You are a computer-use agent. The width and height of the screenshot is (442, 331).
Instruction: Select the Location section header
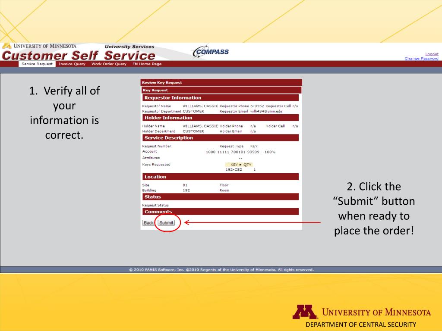(221, 177)
